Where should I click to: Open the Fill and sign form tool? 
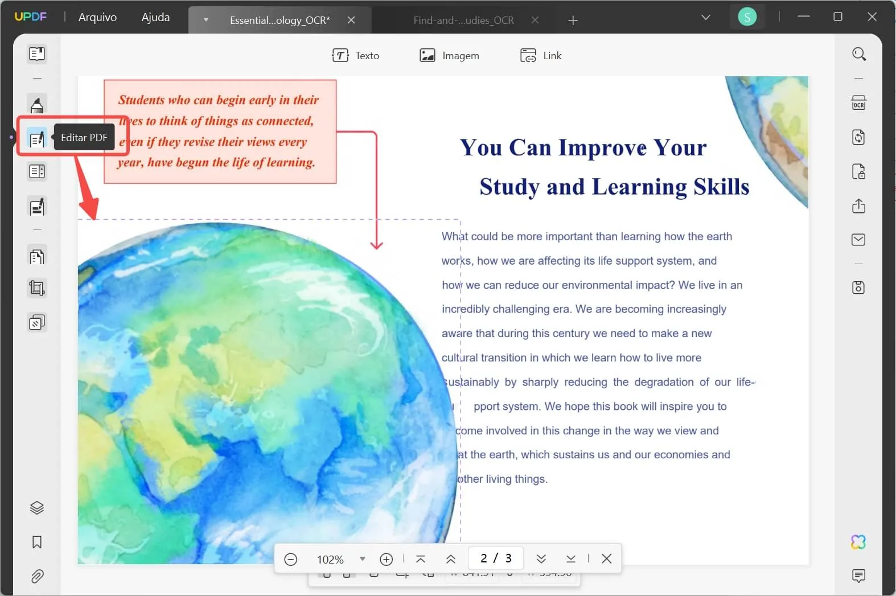pos(37,207)
